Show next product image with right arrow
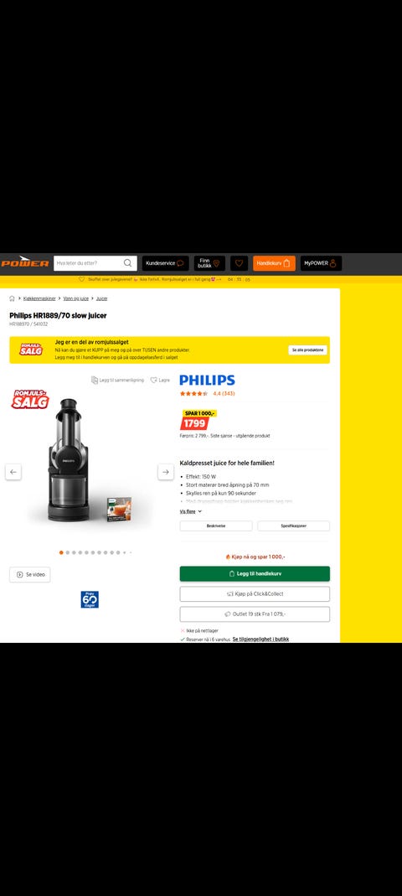Image resolution: width=402 pixels, height=896 pixels. pos(166,472)
